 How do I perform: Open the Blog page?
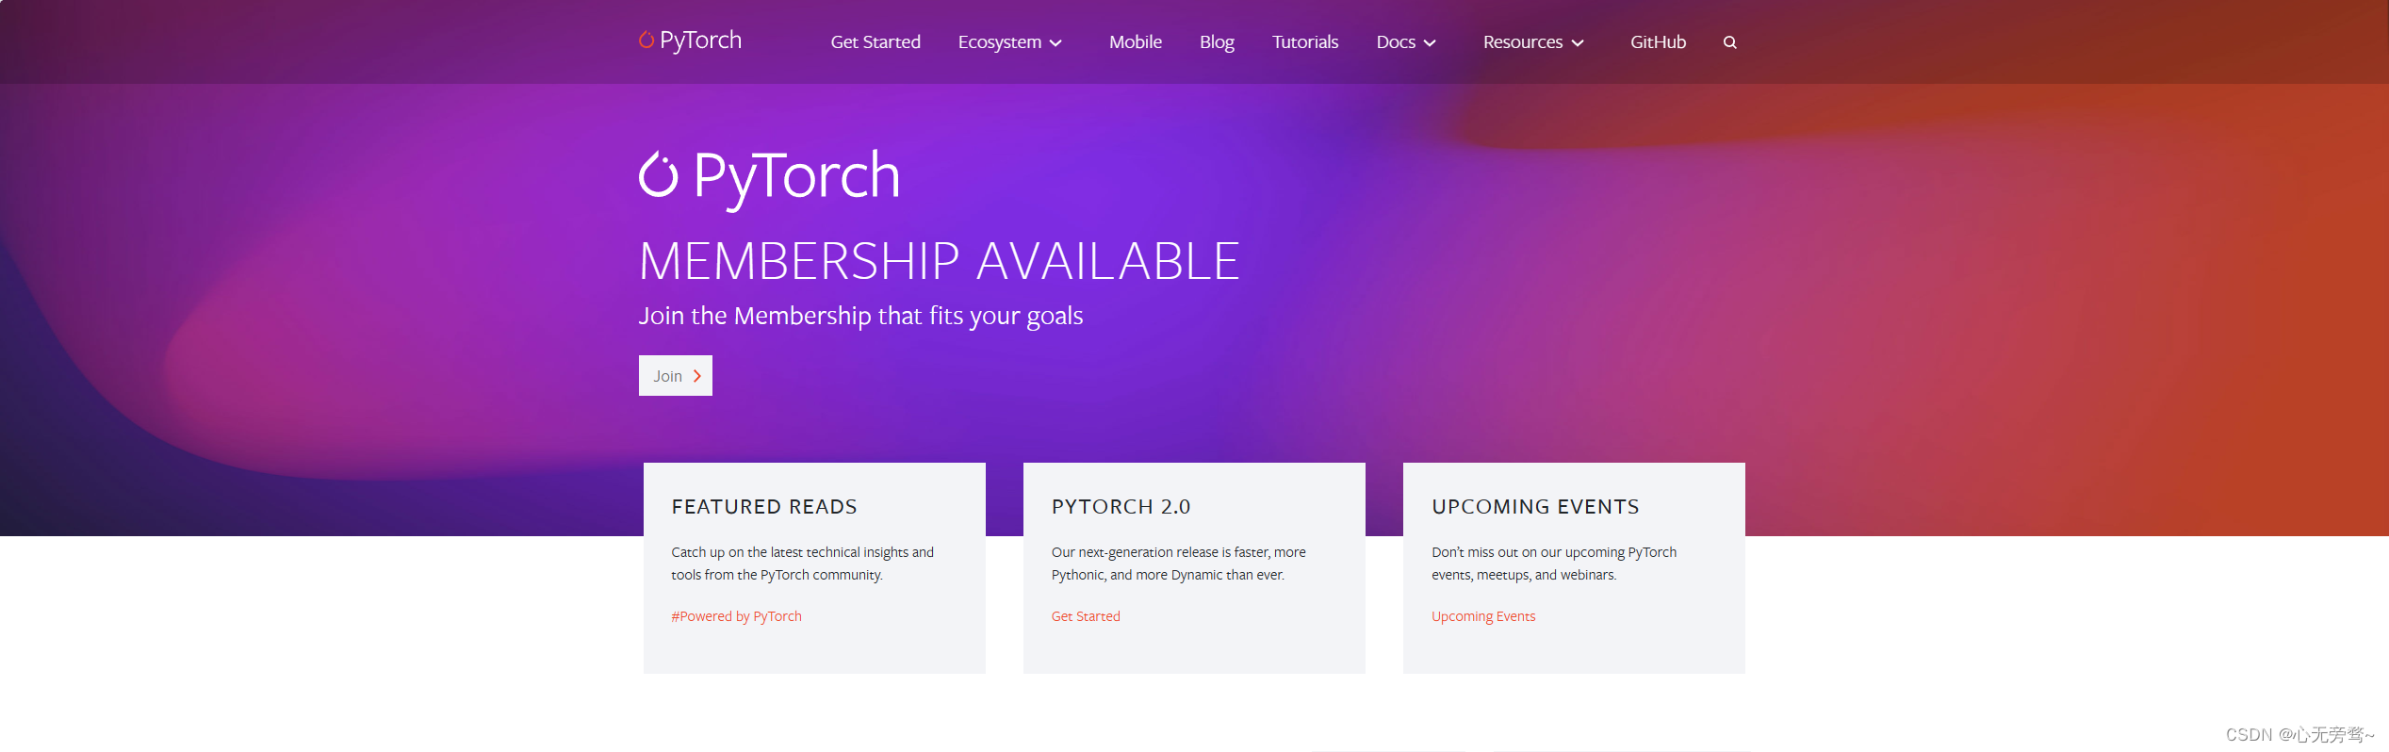tap(1217, 42)
